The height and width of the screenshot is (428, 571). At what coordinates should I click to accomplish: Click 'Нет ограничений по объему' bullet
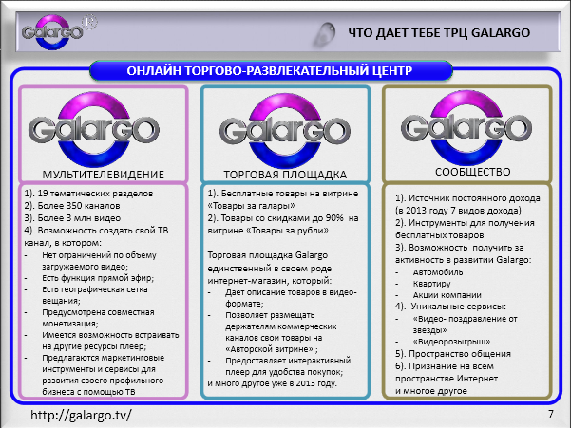coord(99,255)
